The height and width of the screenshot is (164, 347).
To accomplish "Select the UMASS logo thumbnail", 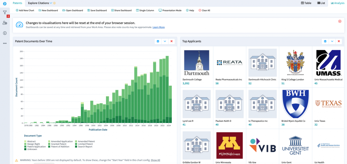I will 329,63.
